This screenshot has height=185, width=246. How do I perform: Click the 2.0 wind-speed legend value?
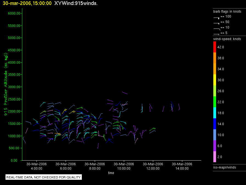coord(220,157)
